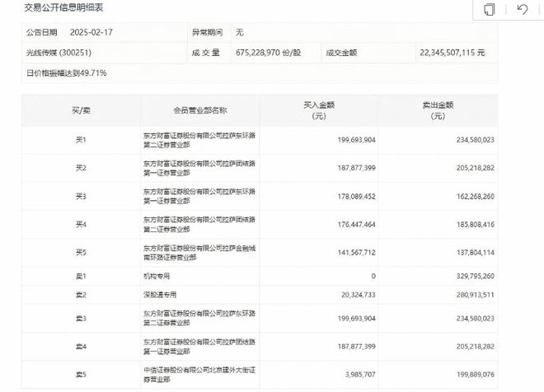Select sell amount 205,218,282 in row 买2
This screenshot has height=392, width=544.
[x=476, y=168]
